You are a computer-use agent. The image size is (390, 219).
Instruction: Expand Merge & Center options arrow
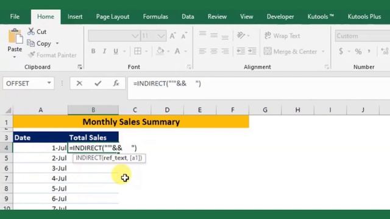pyautogui.click(x=323, y=52)
